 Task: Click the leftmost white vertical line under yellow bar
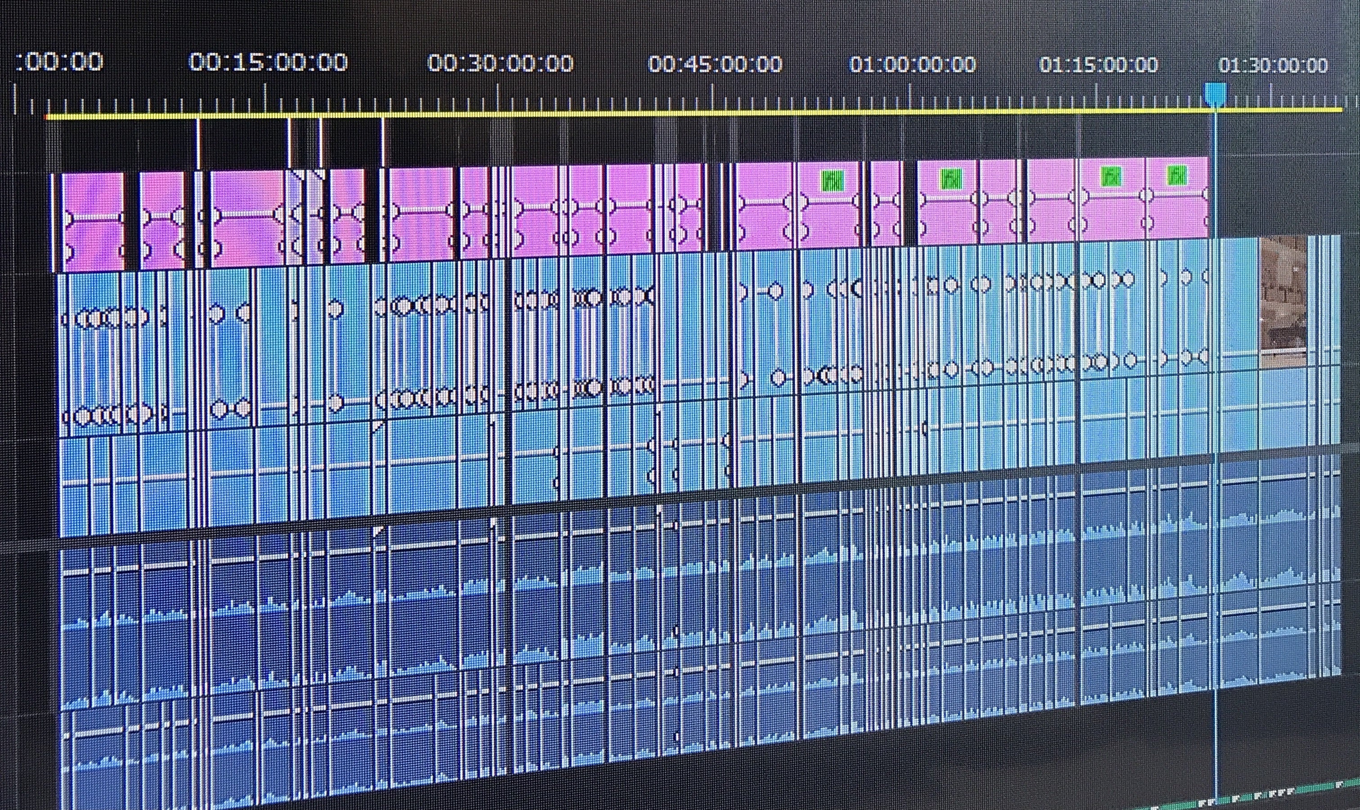pos(198,143)
